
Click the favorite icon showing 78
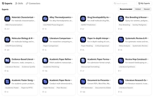click(119, 50)
